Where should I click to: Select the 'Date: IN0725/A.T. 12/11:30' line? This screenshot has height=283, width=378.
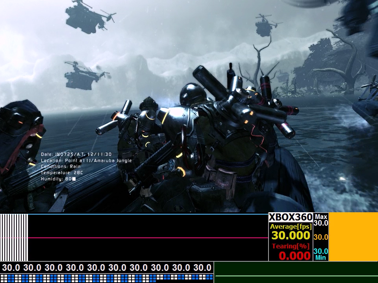tap(76, 154)
